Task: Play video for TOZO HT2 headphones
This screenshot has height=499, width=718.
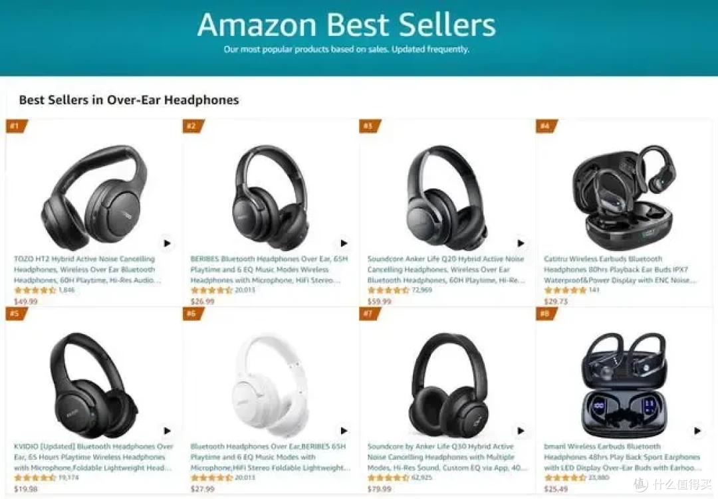Action: coord(167,243)
